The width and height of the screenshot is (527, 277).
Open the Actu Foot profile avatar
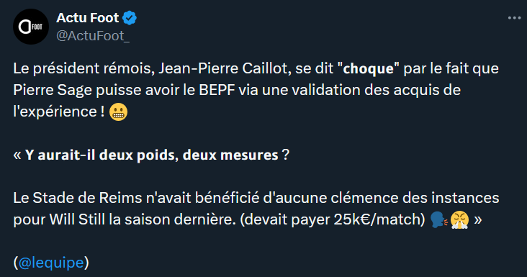click(x=31, y=27)
